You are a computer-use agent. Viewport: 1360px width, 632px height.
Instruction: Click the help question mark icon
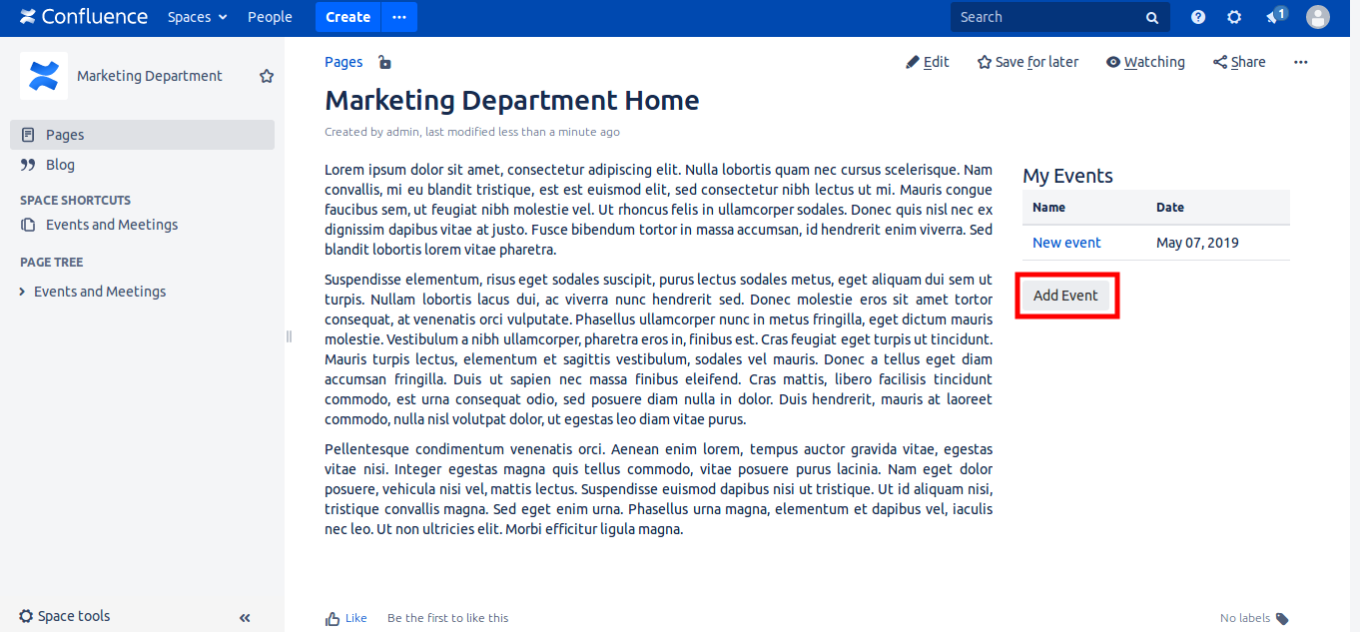click(x=1198, y=17)
